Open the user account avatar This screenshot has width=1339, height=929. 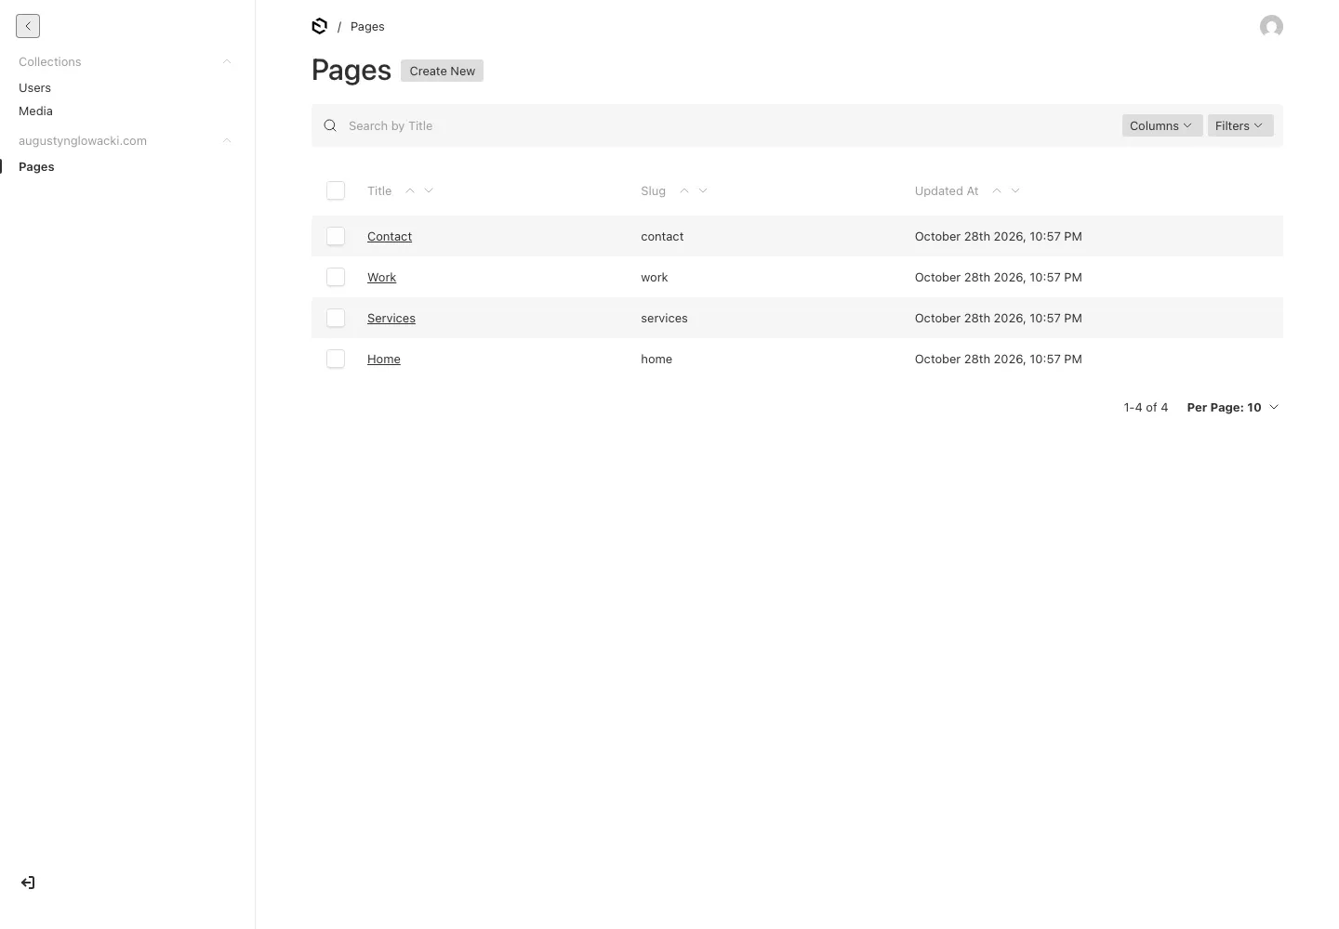click(x=1271, y=26)
